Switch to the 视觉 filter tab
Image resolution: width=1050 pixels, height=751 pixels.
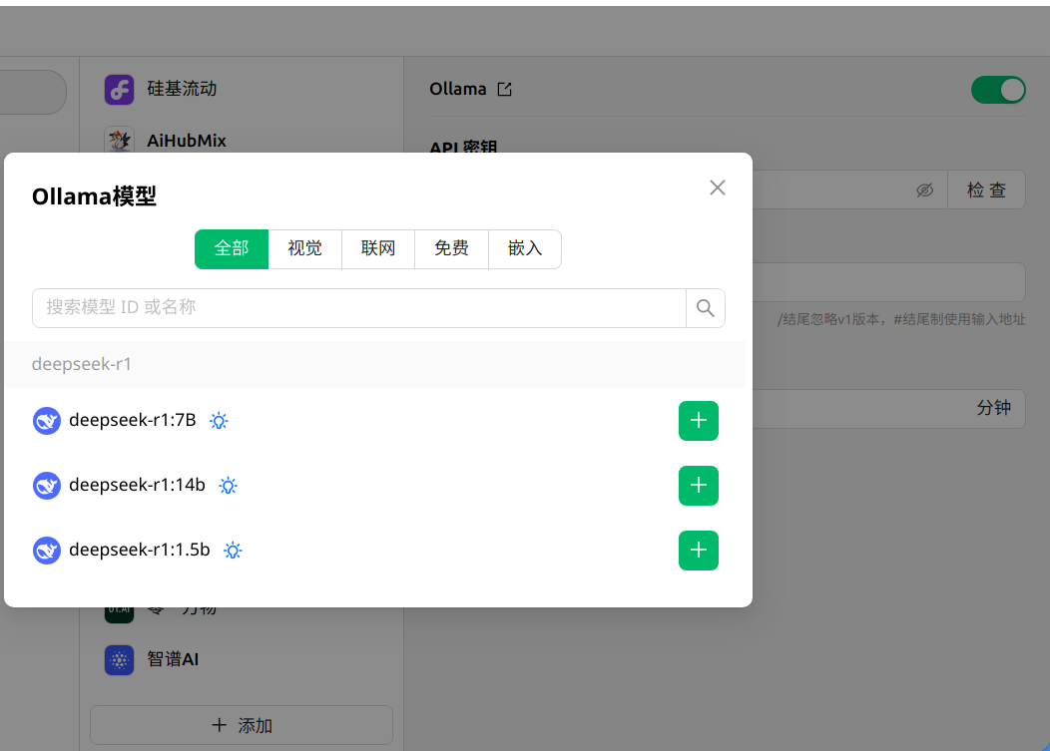point(304,249)
